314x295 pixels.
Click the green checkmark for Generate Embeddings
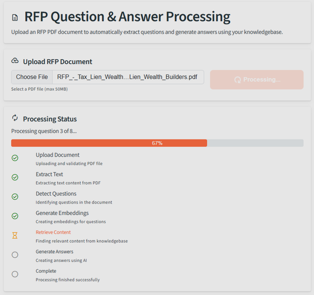pyautogui.click(x=15, y=216)
